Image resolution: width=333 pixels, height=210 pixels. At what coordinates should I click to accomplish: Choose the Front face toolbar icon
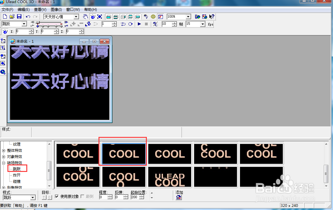(x=109, y=16)
